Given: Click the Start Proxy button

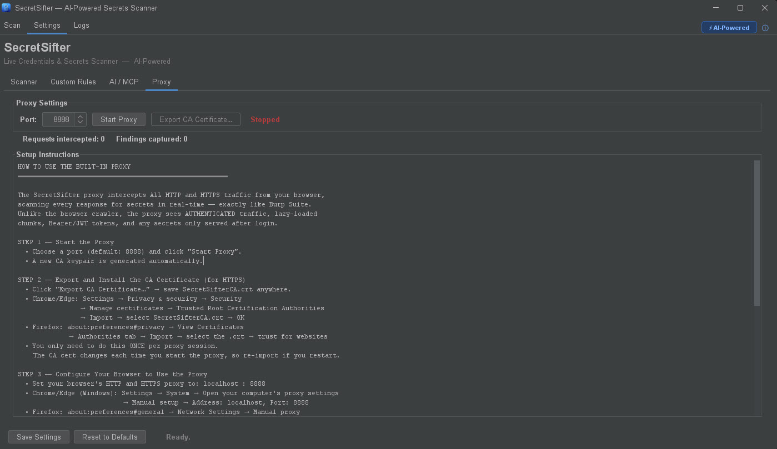Looking at the screenshot, I should tap(119, 119).
